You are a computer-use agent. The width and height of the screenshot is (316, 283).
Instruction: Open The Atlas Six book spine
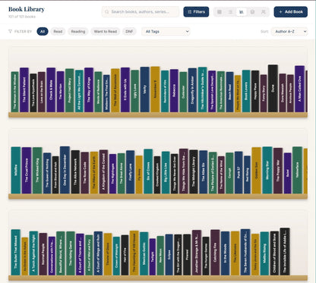click(204, 172)
